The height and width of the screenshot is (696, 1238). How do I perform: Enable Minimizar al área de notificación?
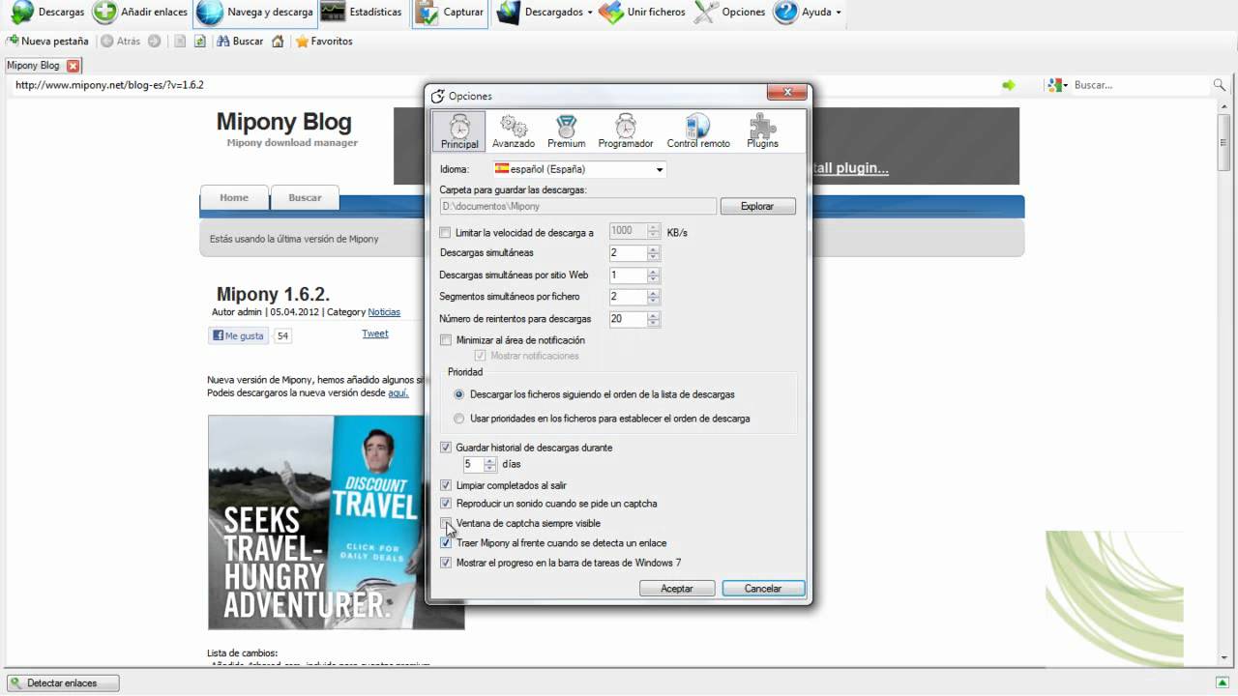pyautogui.click(x=445, y=340)
